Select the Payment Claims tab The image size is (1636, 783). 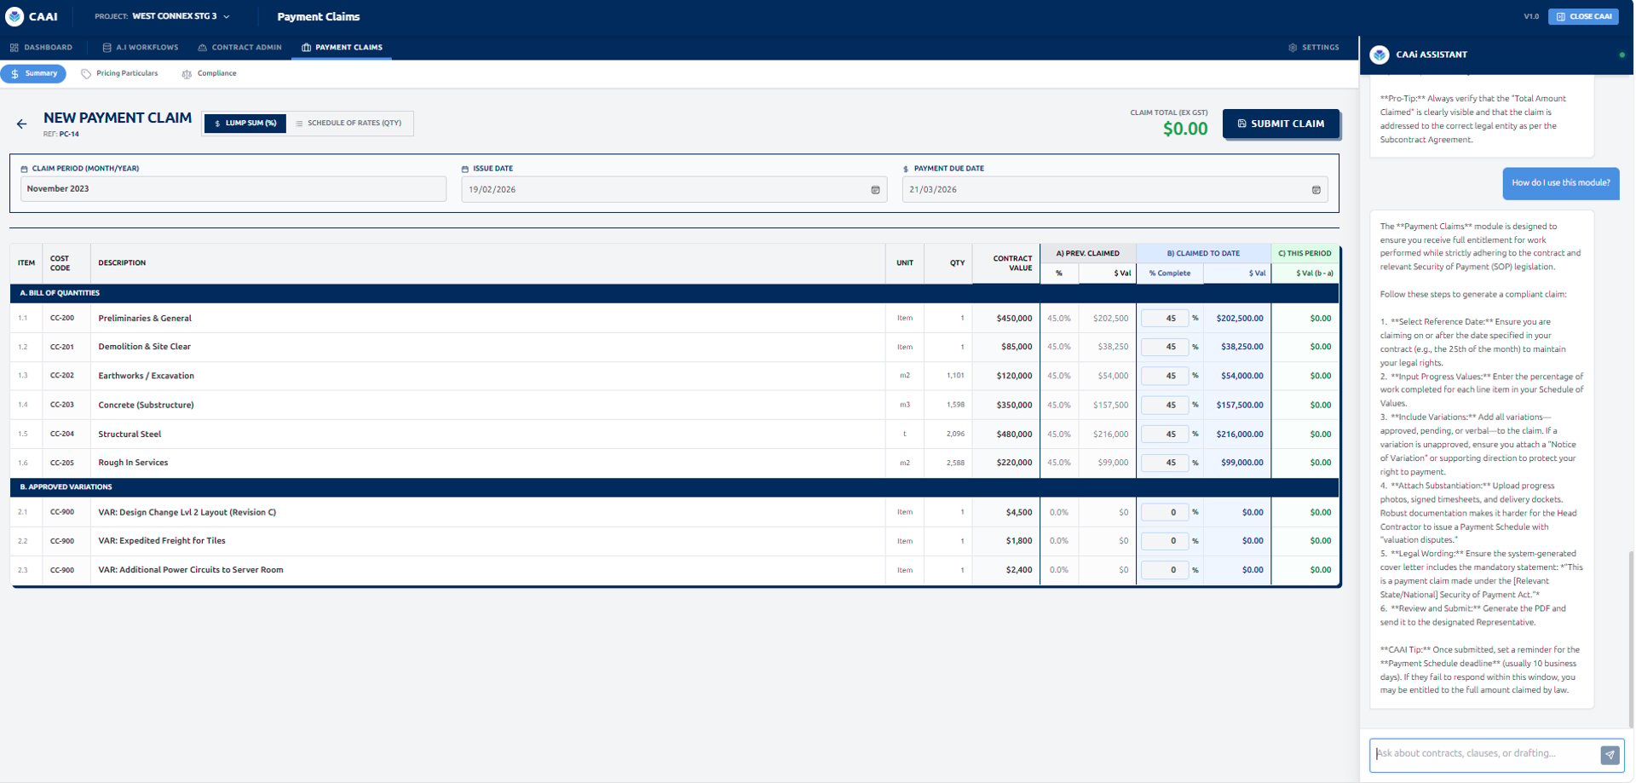click(342, 48)
